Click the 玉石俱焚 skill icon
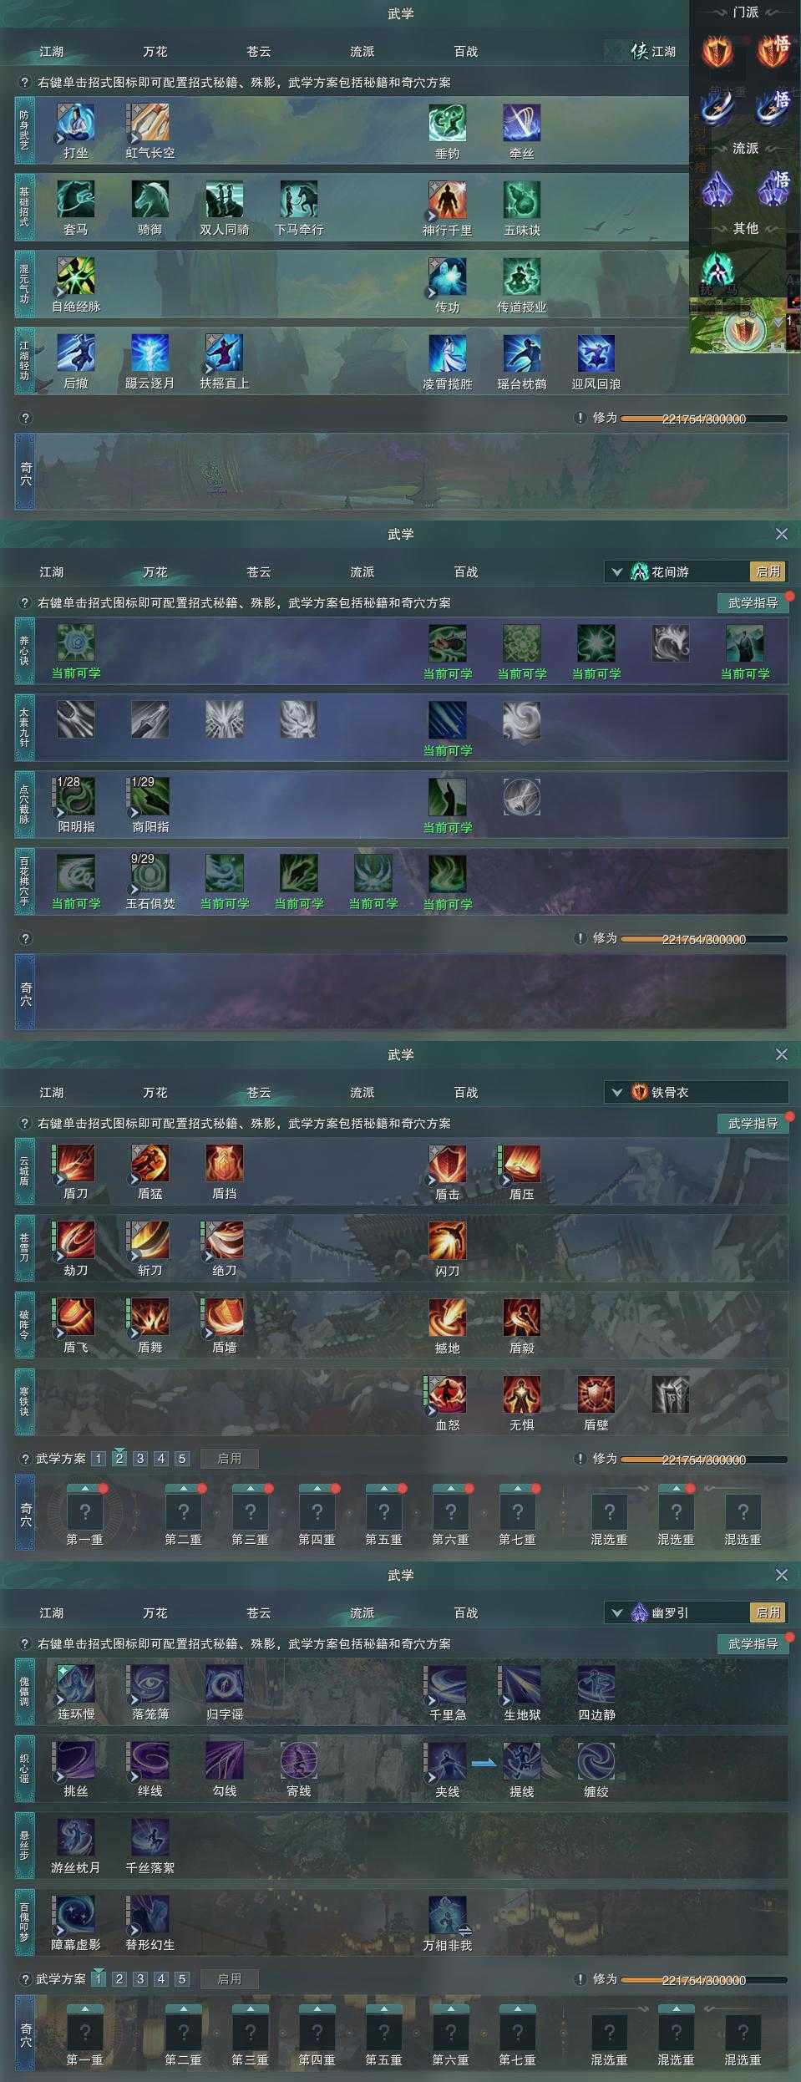 (x=150, y=873)
